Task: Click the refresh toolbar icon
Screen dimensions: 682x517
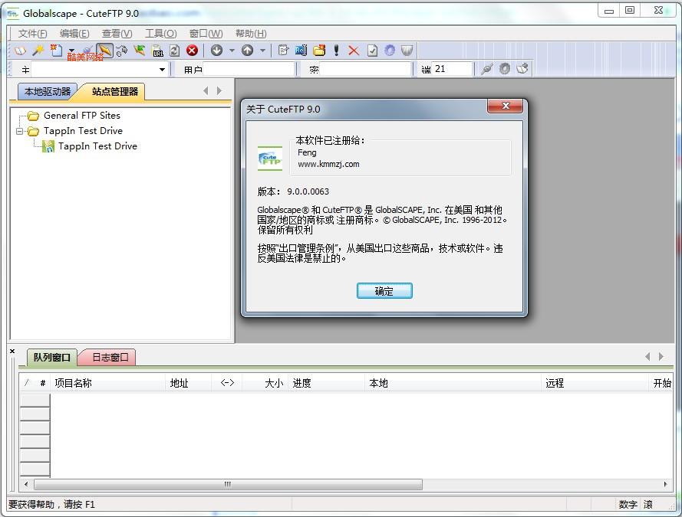Action: [174, 51]
